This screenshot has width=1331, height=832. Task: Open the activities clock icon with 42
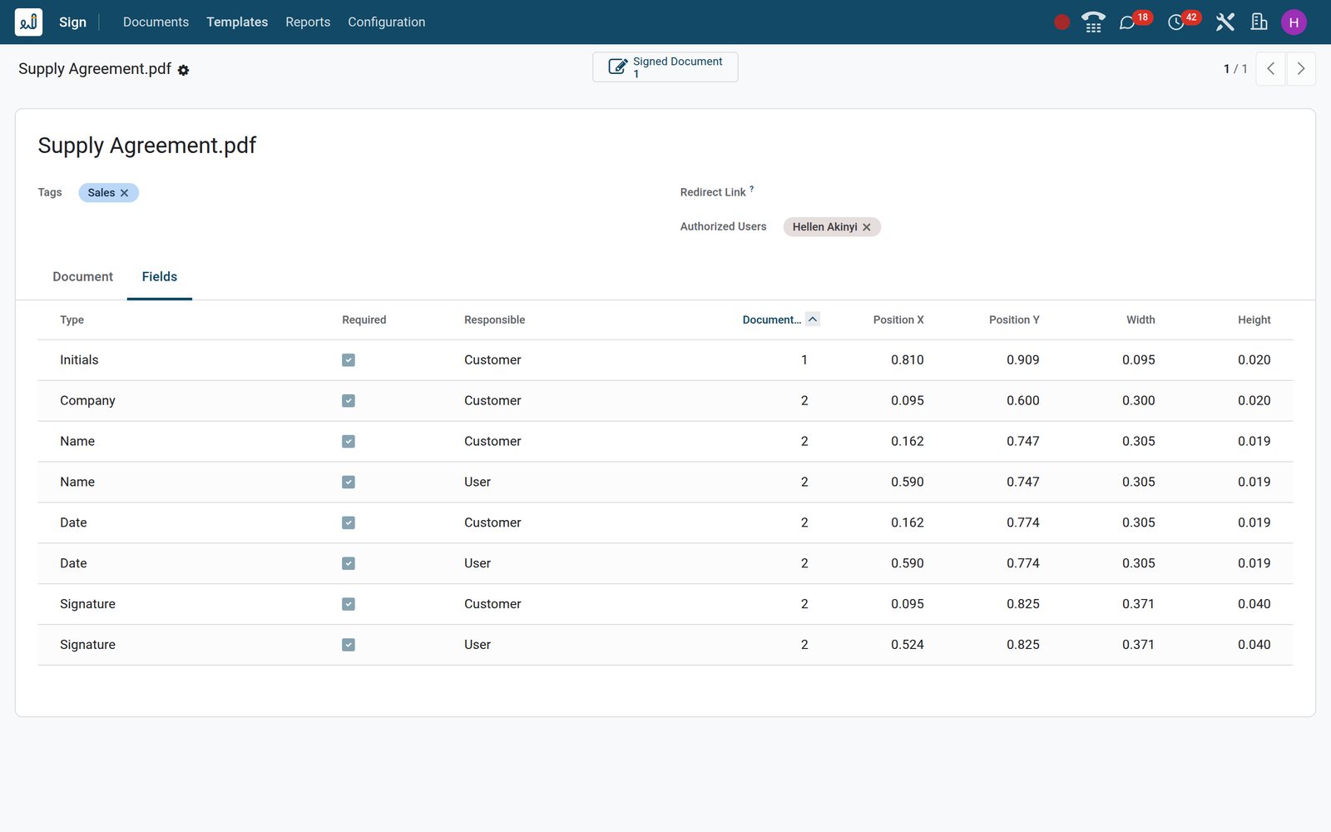(1176, 22)
